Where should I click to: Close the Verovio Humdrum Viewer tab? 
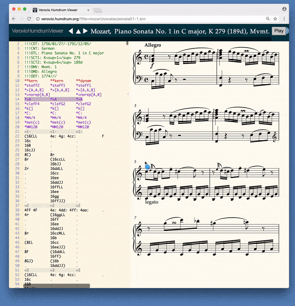pos(88,10)
